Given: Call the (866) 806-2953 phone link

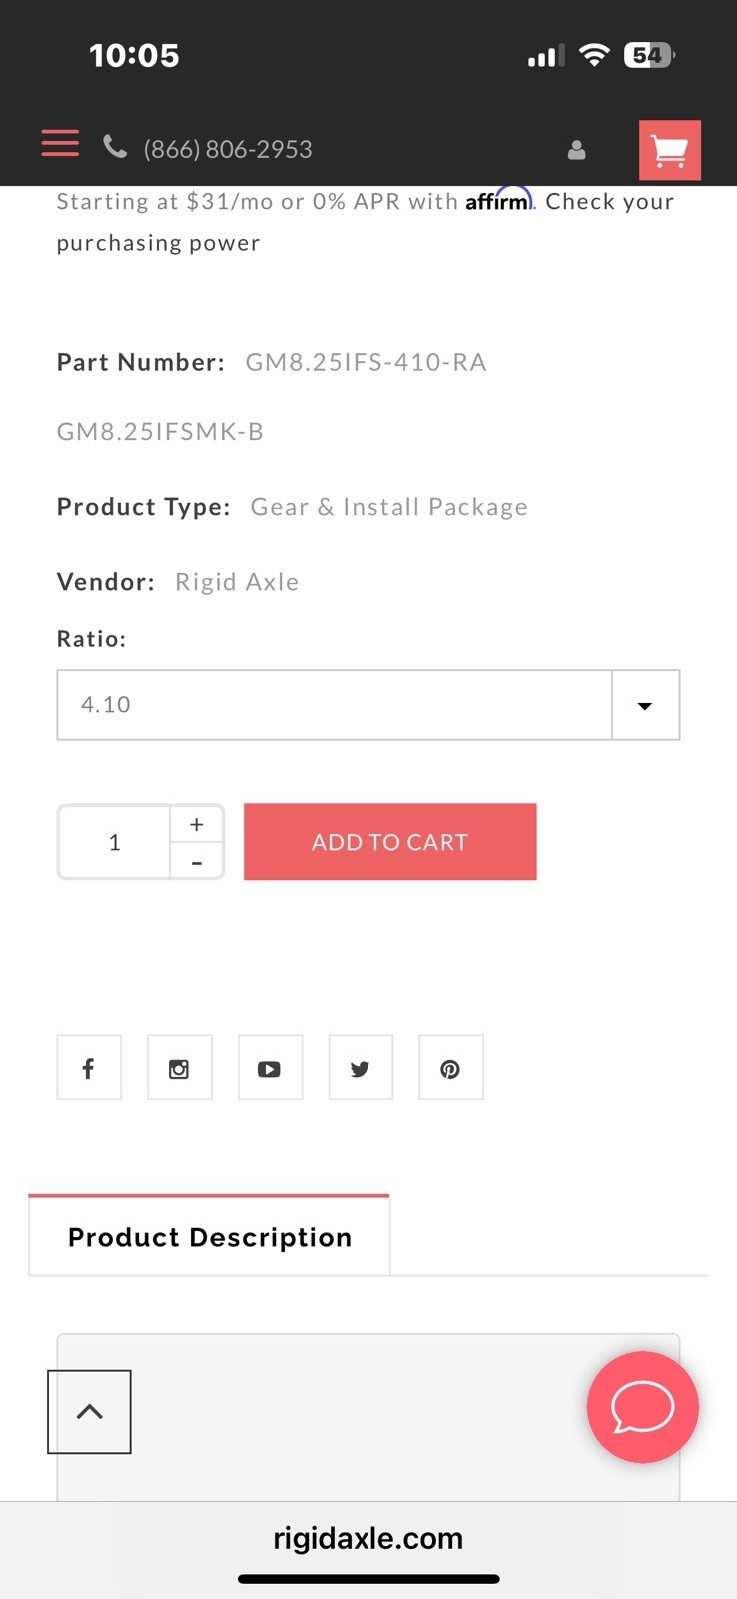Looking at the screenshot, I should 228,149.
